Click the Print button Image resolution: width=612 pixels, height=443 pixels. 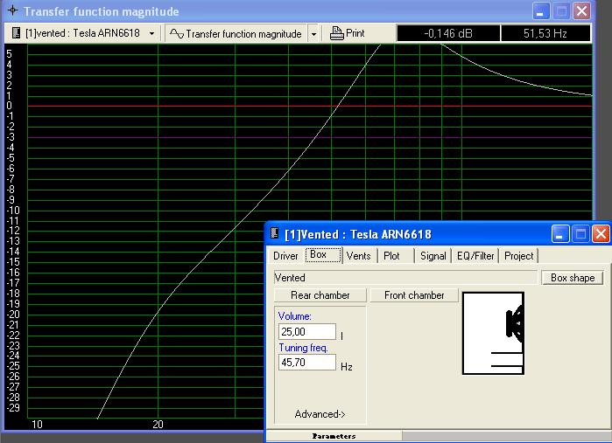click(347, 33)
